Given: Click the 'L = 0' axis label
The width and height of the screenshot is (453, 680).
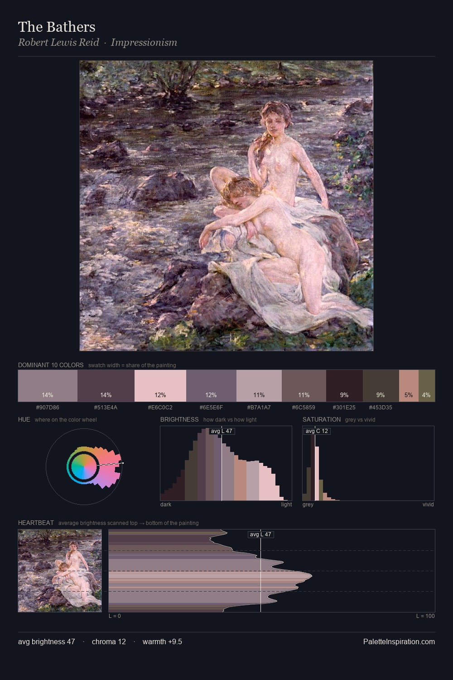Looking at the screenshot, I should pos(115,616).
